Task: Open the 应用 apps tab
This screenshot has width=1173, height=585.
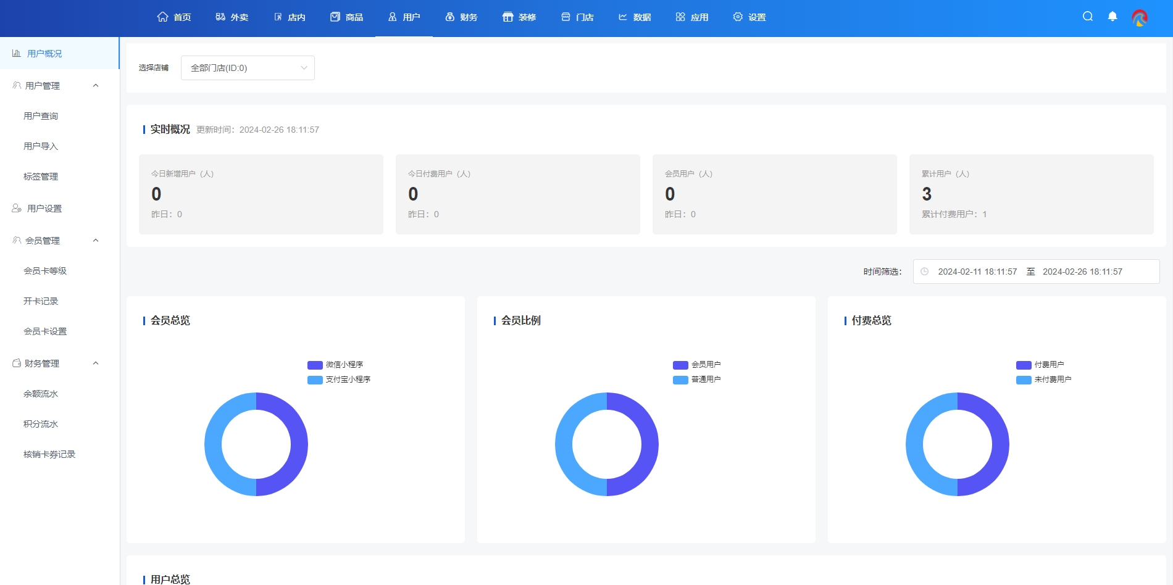Action: [x=692, y=17]
